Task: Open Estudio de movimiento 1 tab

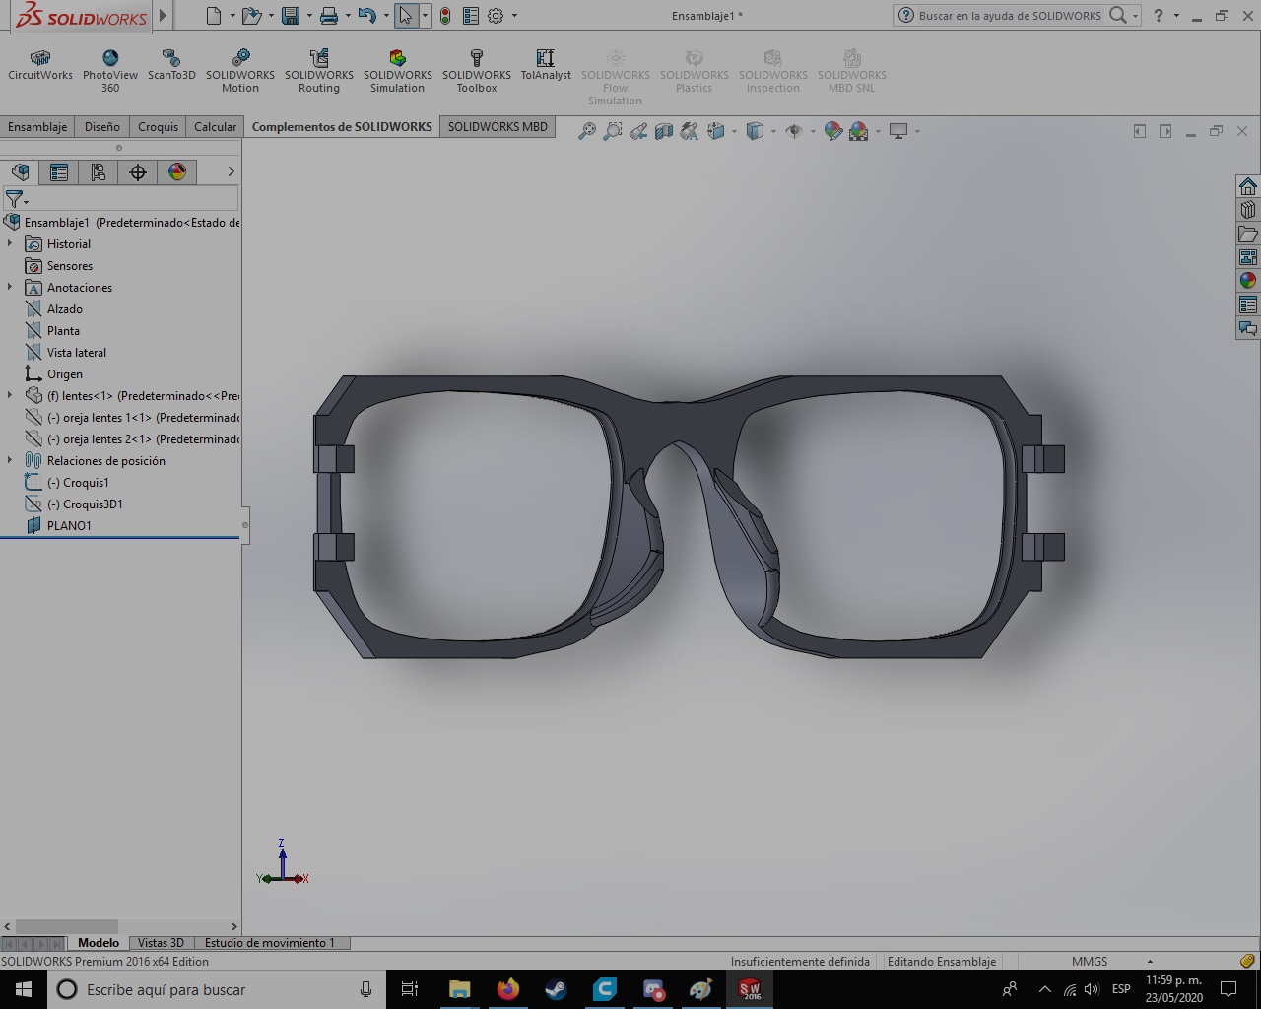Action: coord(270,943)
